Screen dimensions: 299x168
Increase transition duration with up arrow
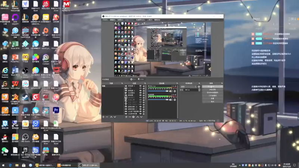pyautogui.click(x=199, y=89)
